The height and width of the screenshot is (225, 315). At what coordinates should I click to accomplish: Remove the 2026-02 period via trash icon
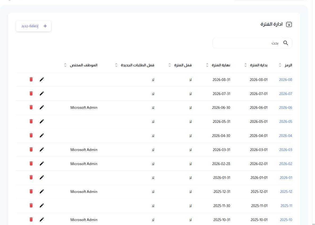31,164
